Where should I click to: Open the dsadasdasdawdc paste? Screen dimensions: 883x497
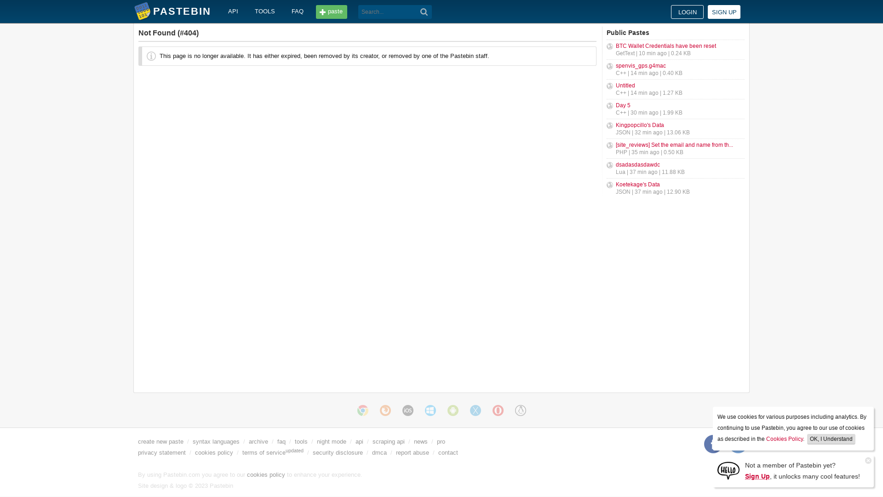(638, 165)
